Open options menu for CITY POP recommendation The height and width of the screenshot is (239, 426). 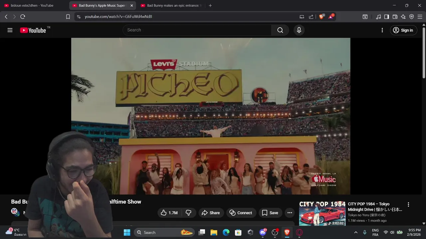click(x=408, y=204)
